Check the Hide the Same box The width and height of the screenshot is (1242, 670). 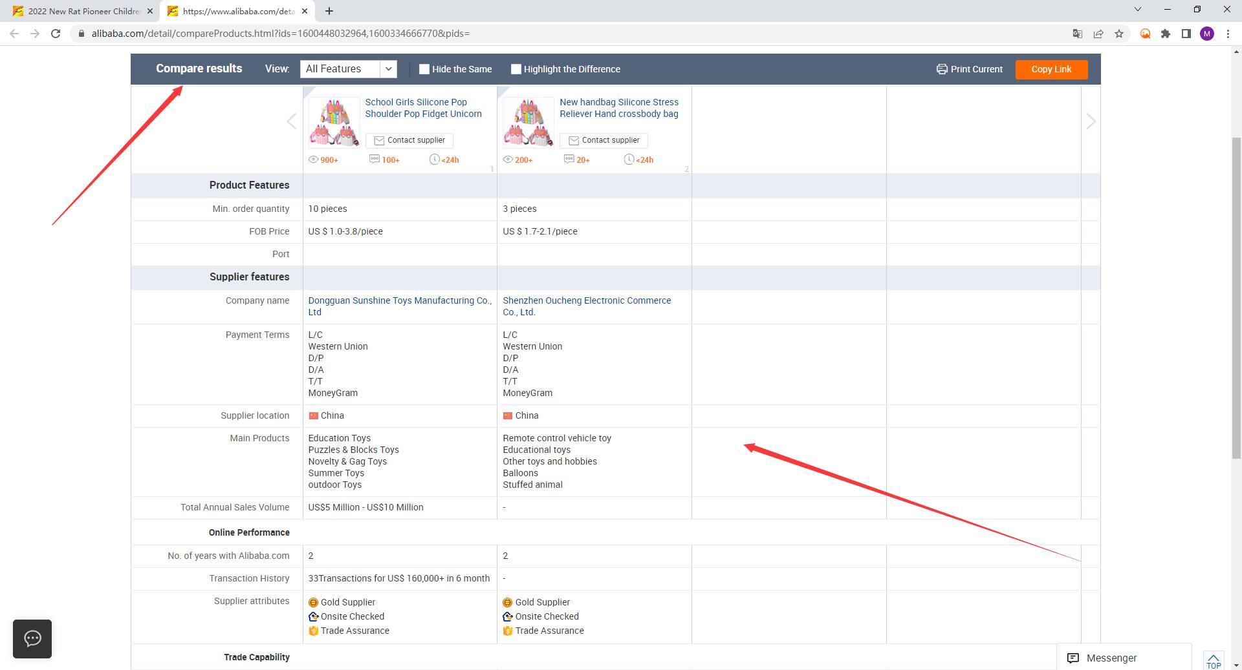point(424,69)
